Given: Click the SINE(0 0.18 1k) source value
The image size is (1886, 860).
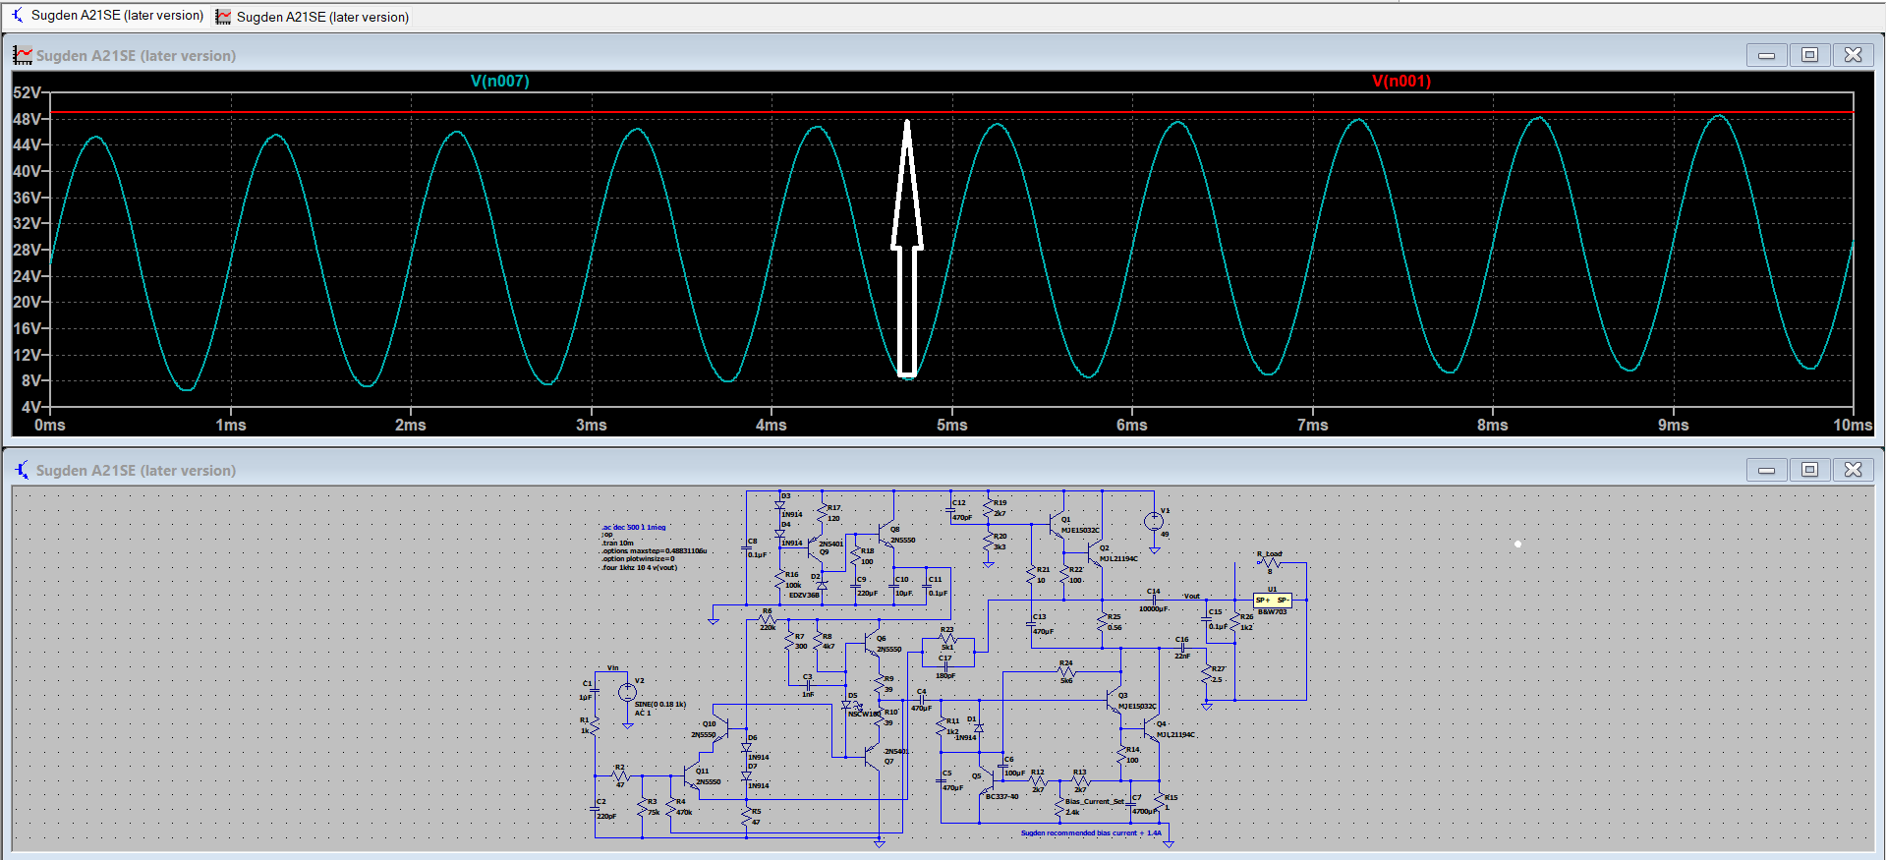Looking at the screenshot, I should tap(660, 705).
